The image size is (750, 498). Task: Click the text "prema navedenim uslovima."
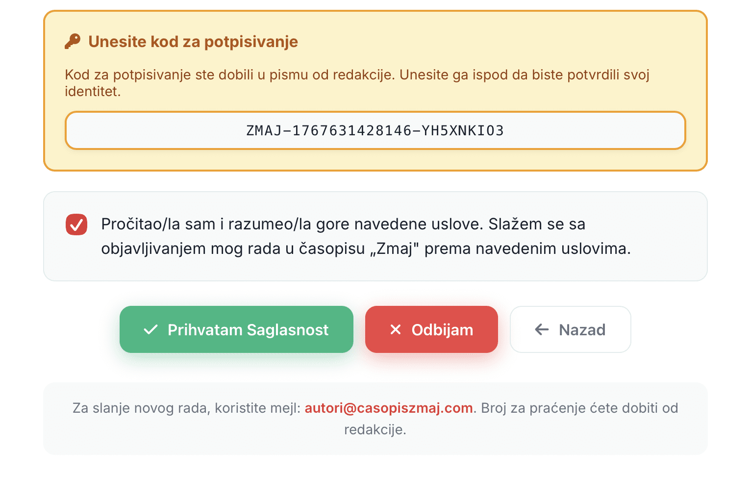[527, 249]
